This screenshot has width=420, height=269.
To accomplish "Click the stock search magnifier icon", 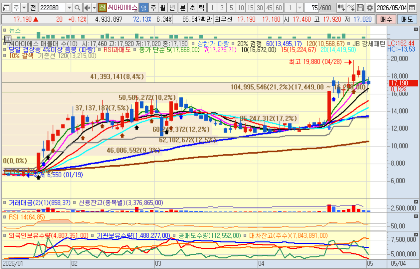I will point(77,7).
